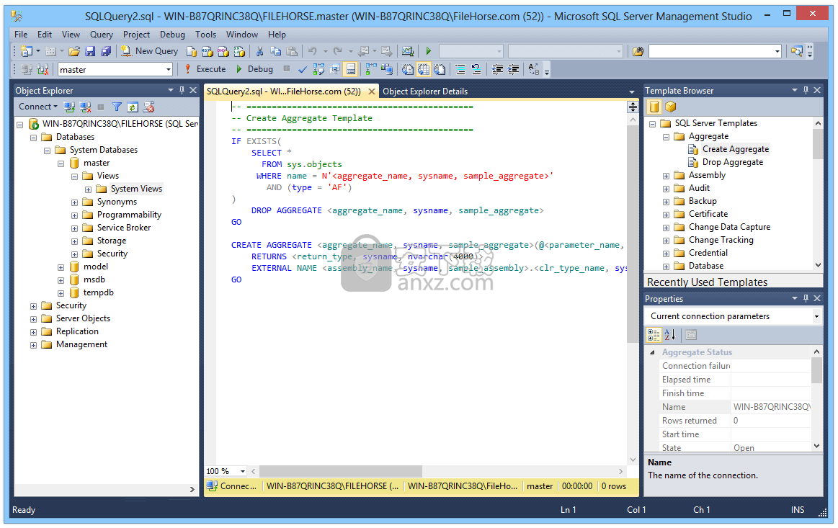The image size is (838, 528).
Task: Open the Activity Monitor icon
Action: 408,51
